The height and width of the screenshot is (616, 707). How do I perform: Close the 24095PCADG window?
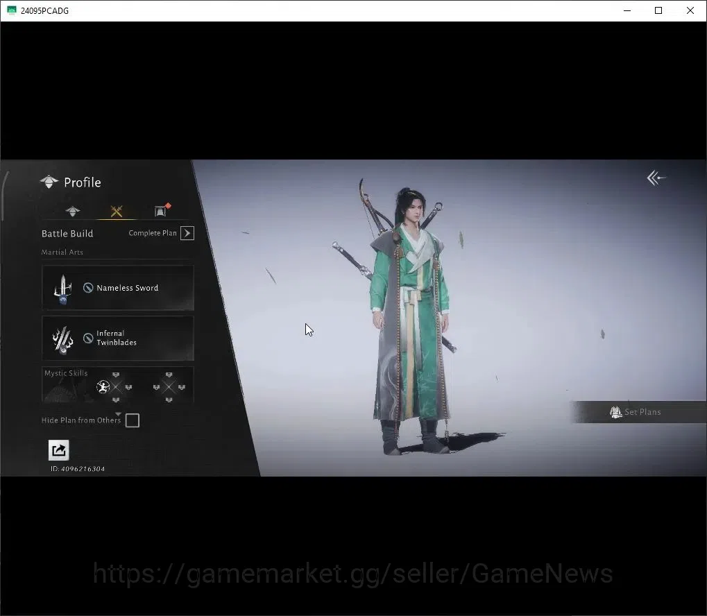[x=690, y=10]
